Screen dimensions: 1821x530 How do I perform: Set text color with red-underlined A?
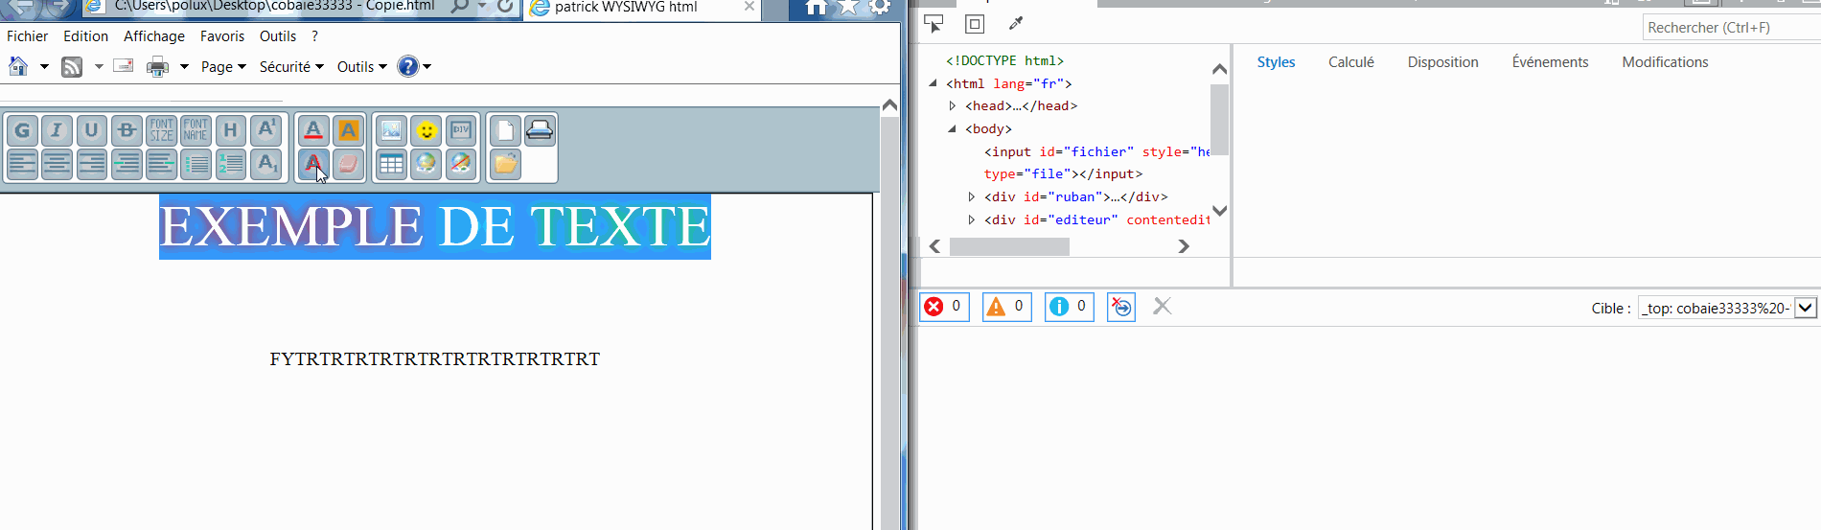coord(313,130)
